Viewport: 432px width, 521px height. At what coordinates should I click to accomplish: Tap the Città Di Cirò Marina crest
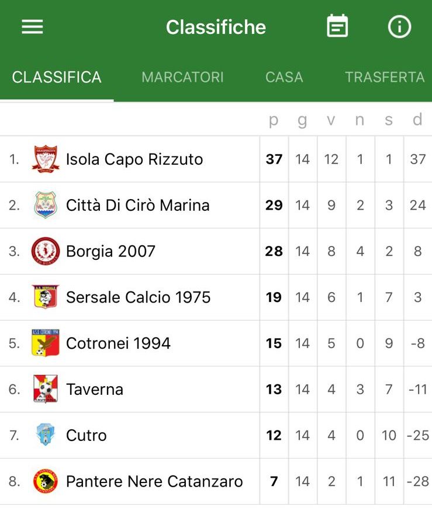tap(46, 205)
